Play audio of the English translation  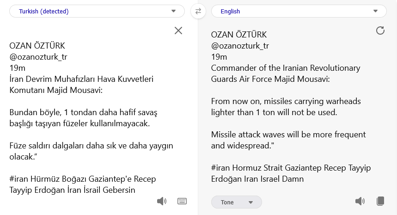(360, 201)
